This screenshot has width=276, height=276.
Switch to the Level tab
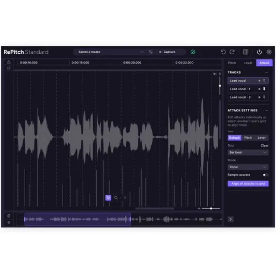(248, 63)
